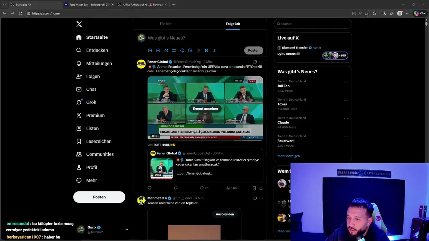
Task: Switch to the Folge ich tab
Action: tap(233, 24)
